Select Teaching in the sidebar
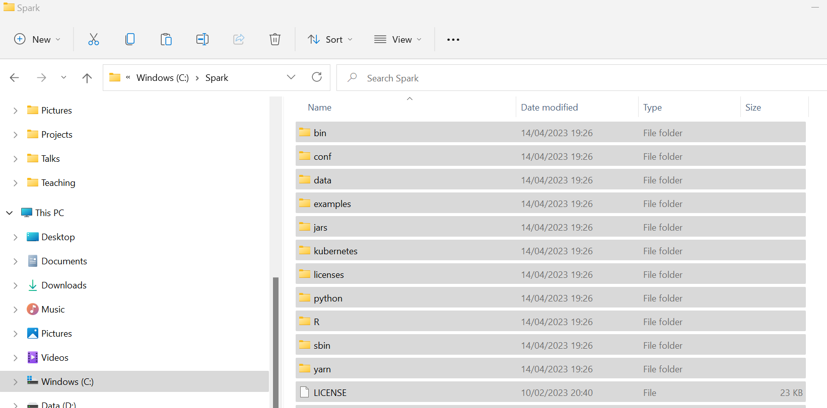The width and height of the screenshot is (827, 408). tap(58, 183)
